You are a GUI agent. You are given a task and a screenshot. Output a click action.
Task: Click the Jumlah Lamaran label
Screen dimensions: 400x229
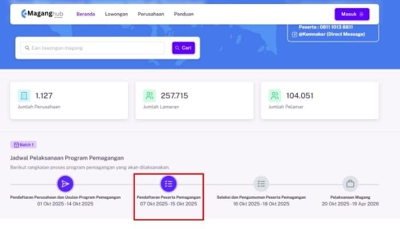click(x=161, y=107)
